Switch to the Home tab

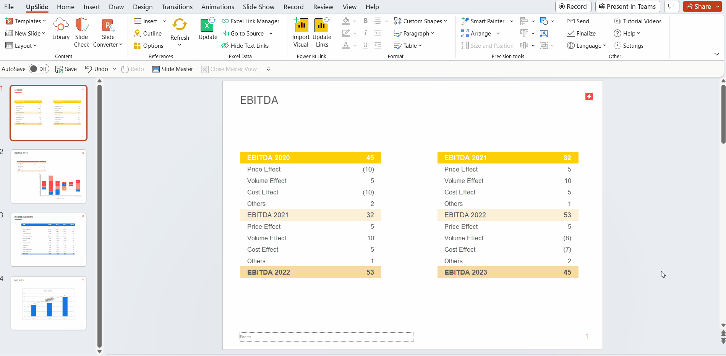point(66,7)
